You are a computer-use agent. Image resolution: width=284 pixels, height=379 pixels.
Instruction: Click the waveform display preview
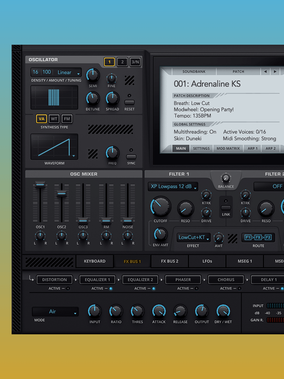tap(54, 147)
